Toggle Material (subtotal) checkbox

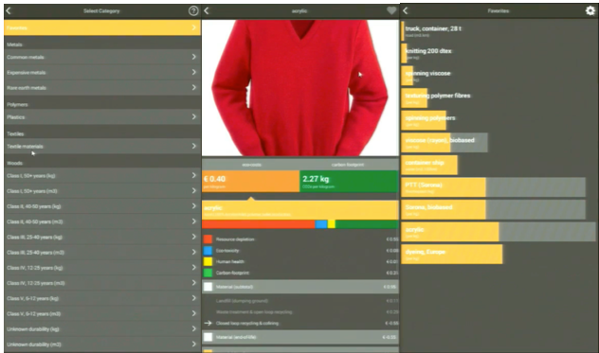pyautogui.click(x=208, y=287)
